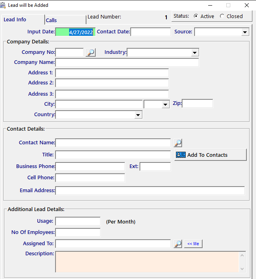The height and width of the screenshot is (279, 256).
Task: Click the Company No lookup magnifier icon
Action: pyautogui.click(x=90, y=53)
